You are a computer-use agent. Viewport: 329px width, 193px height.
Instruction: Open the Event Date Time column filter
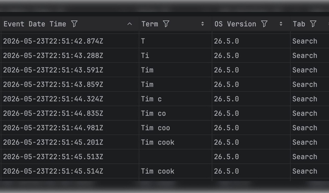(x=74, y=24)
